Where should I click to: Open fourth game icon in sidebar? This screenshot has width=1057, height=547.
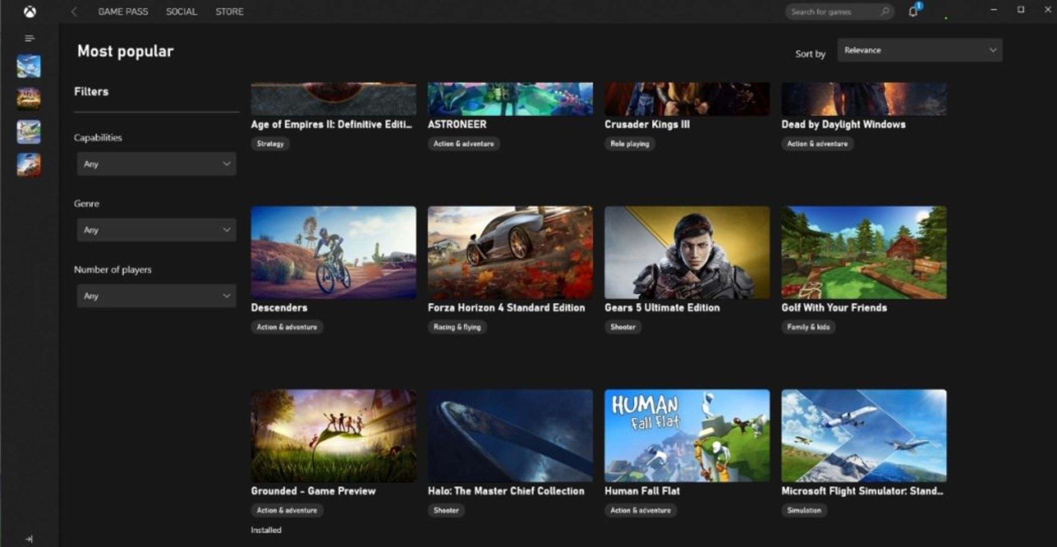click(29, 165)
